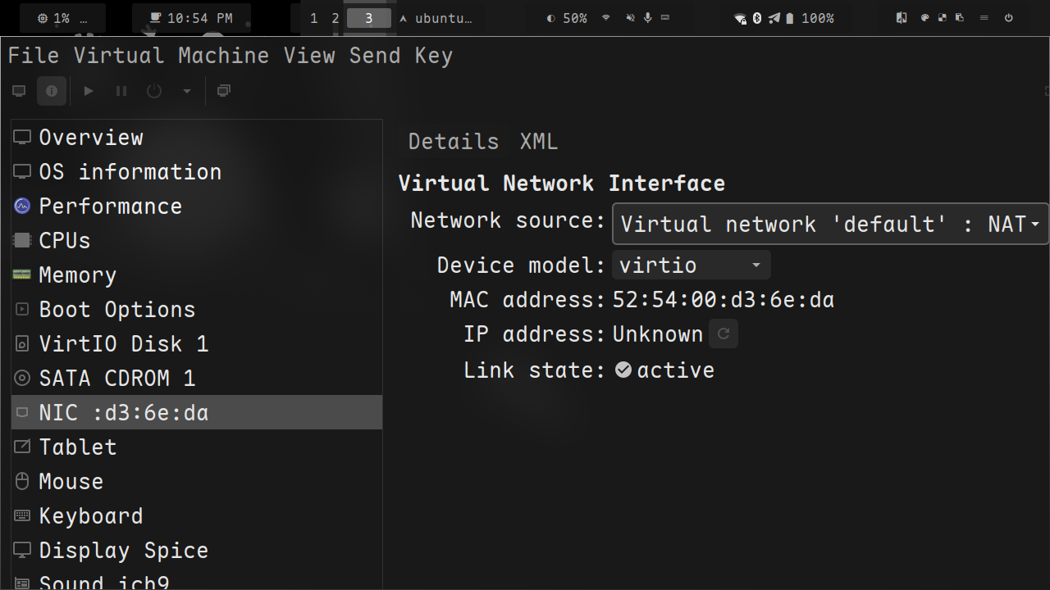This screenshot has height=590, width=1050.
Task: Click the shut down power icon
Action: pos(154,91)
